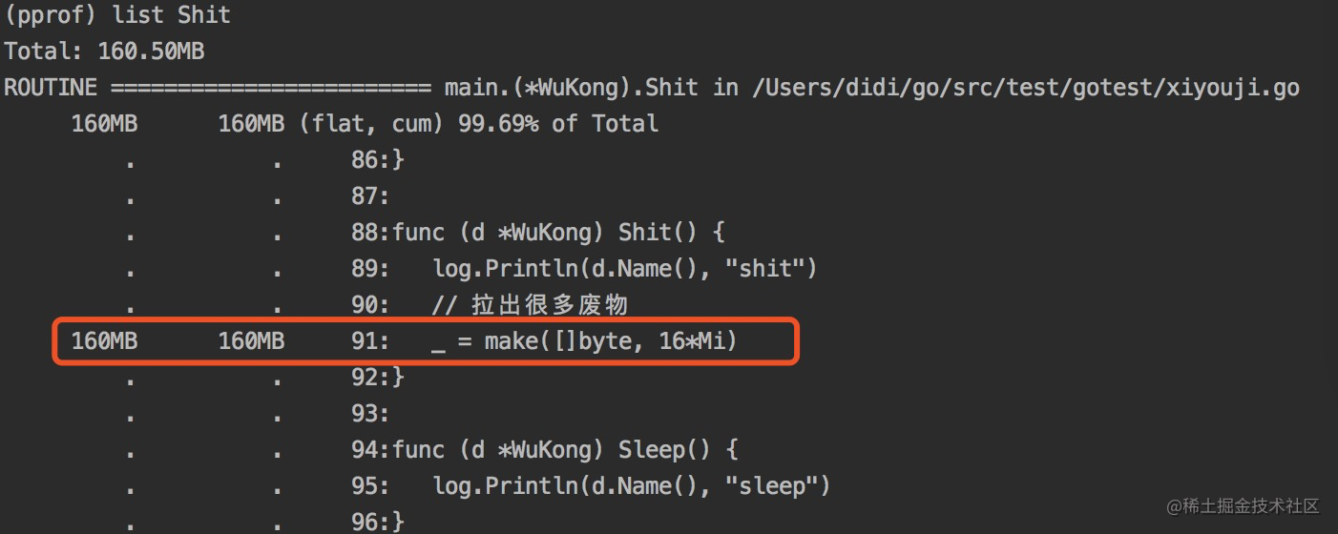The height and width of the screenshot is (534, 1338).
Task: Click the '(pprof) list Shit' command line
Action: [117, 15]
